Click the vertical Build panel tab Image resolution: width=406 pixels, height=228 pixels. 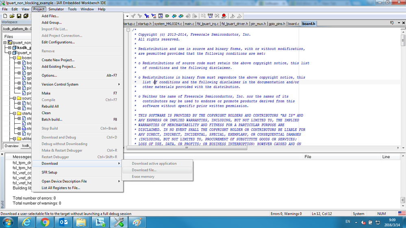[x=2, y=204]
